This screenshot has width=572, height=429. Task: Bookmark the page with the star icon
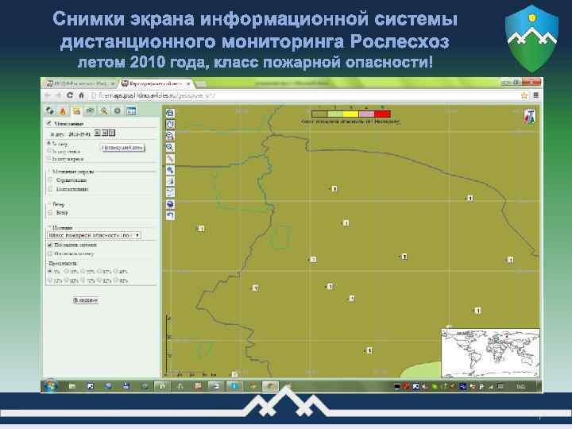coord(524,95)
